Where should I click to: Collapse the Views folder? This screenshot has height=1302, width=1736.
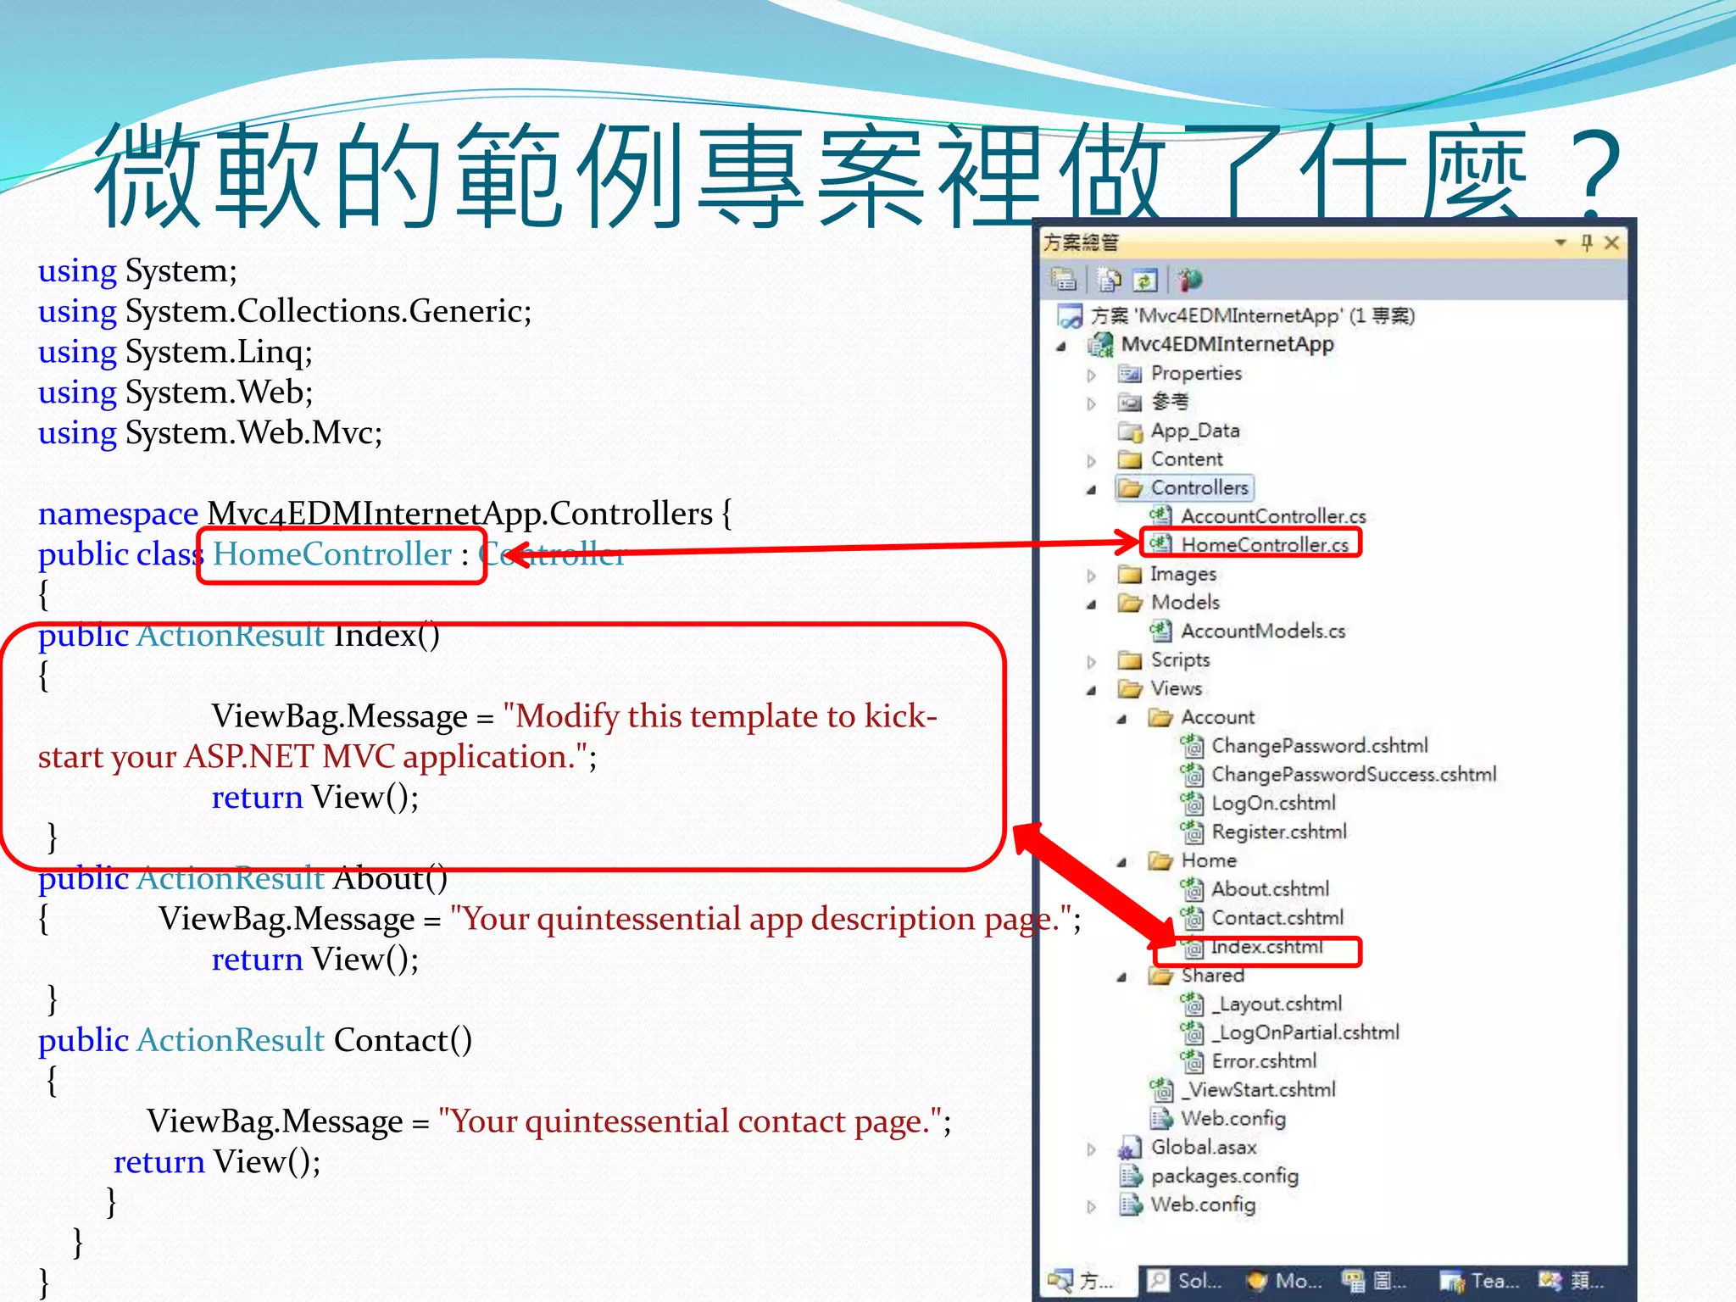[x=1092, y=691]
